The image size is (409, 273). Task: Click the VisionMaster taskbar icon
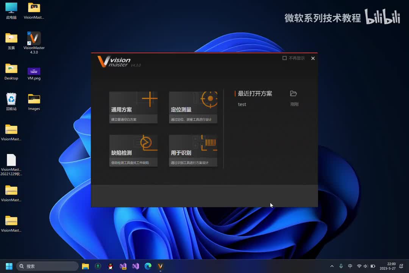point(161,266)
